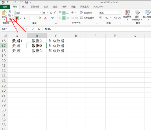Toggle center horizontal alignment
151x130 pixels.
pyautogui.click(x=64, y=18)
